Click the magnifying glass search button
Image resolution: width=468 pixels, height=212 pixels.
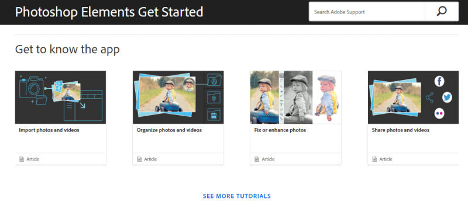coord(442,12)
